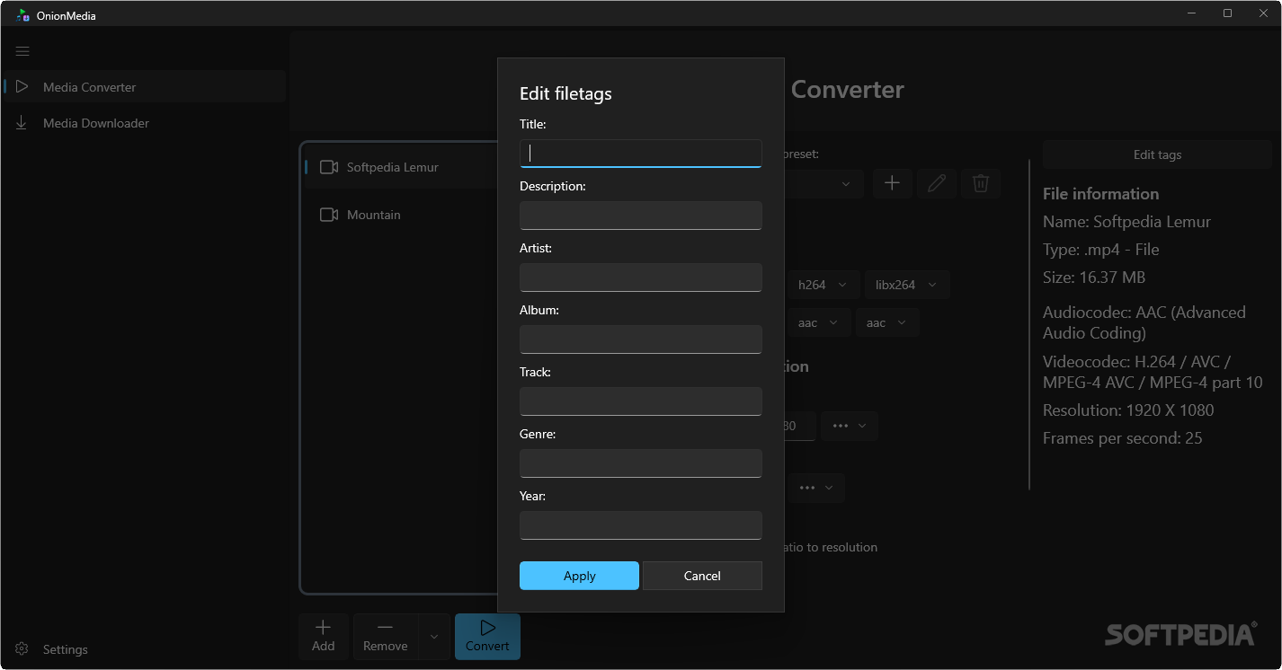Open the h264 video codec dropdown
Viewport: 1282px width, 670px height.
823,285
